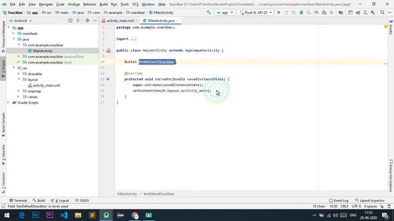
Task: Click Collapse All icon in Project panel
Action: tap(78, 20)
